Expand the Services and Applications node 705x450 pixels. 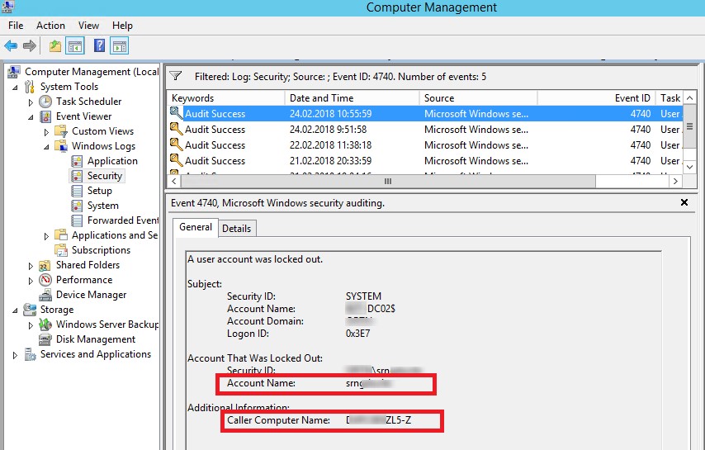tap(15, 354)
